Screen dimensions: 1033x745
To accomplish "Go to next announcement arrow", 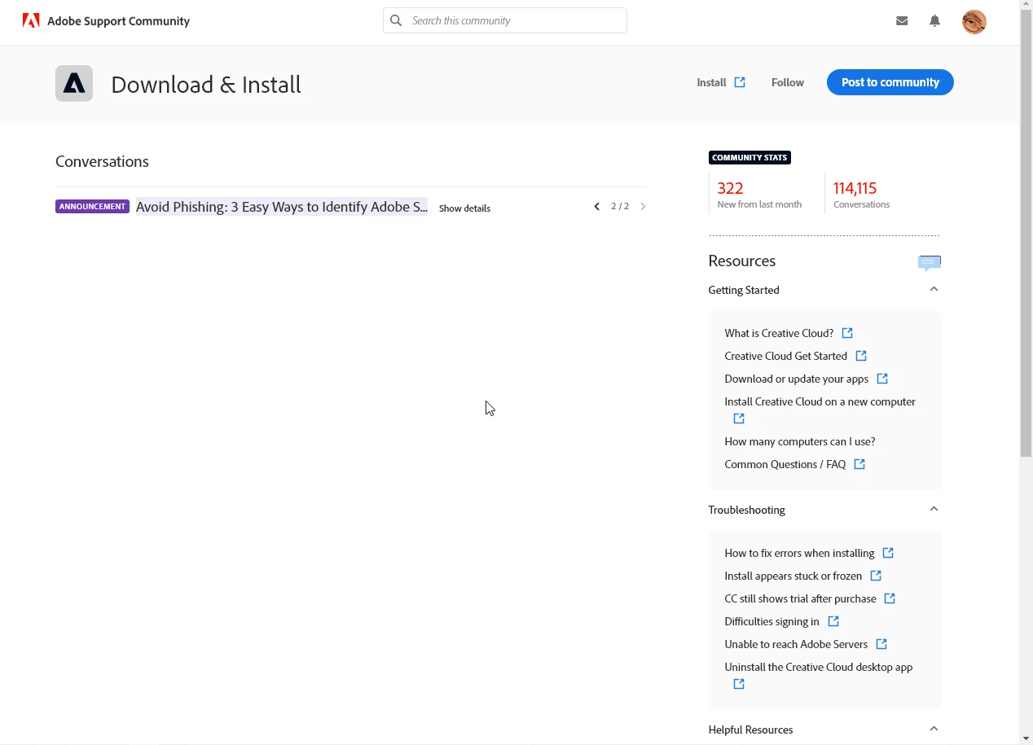I will pyautogui.click(x=643, y=207).
